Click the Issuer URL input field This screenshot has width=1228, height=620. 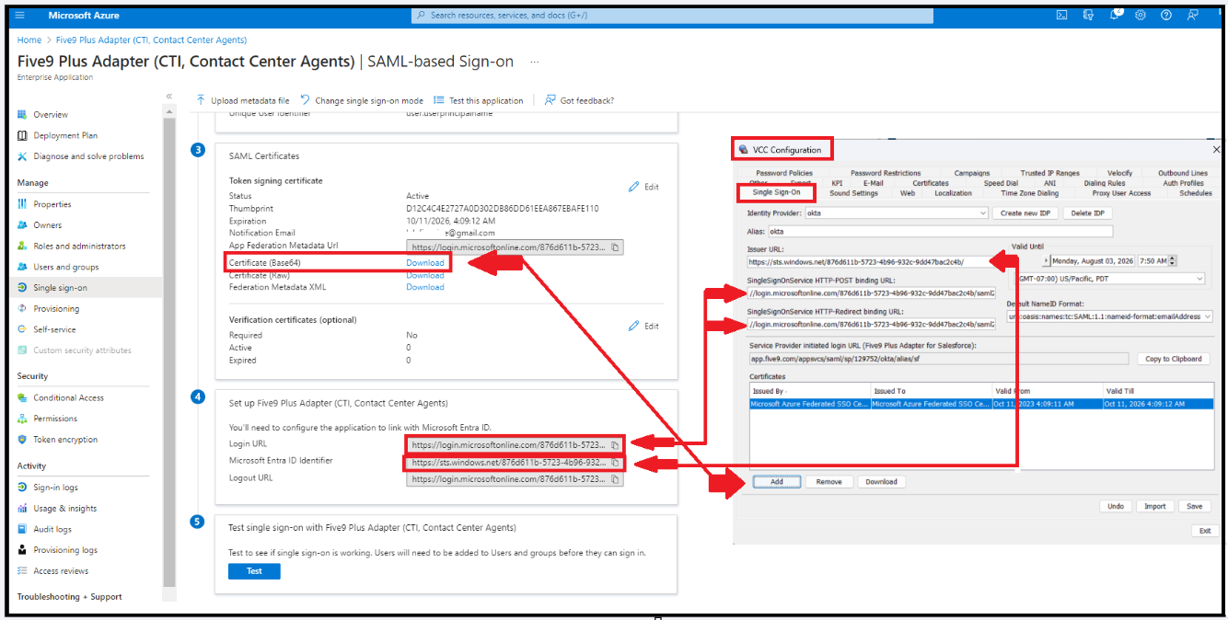[870, 261]
